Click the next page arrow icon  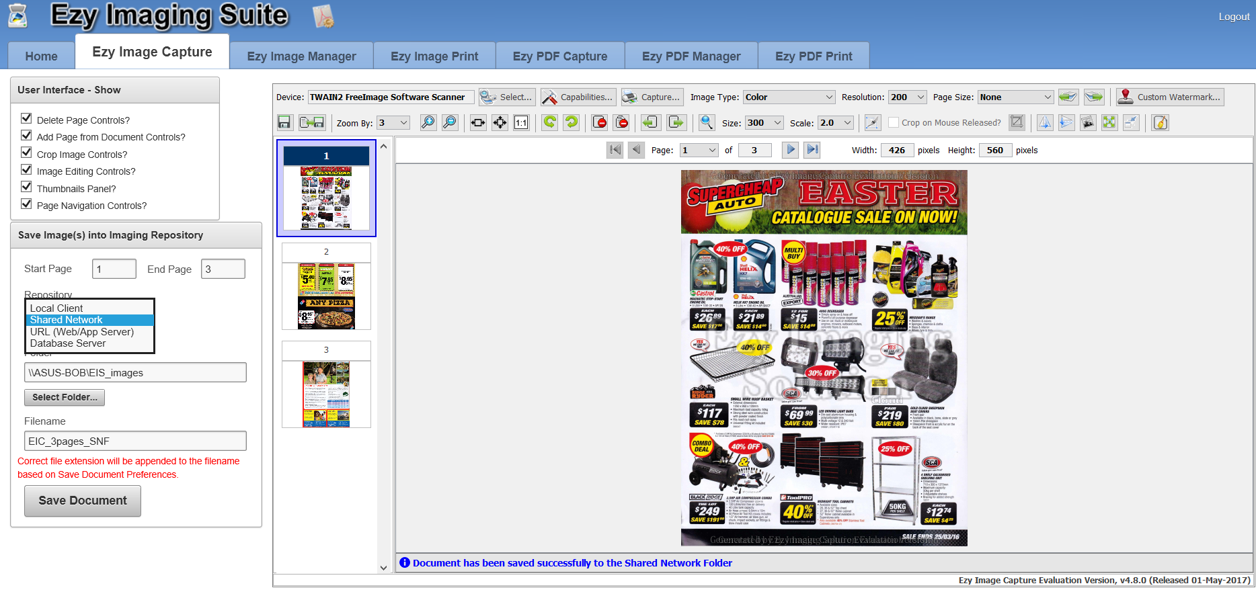[791, 150]
